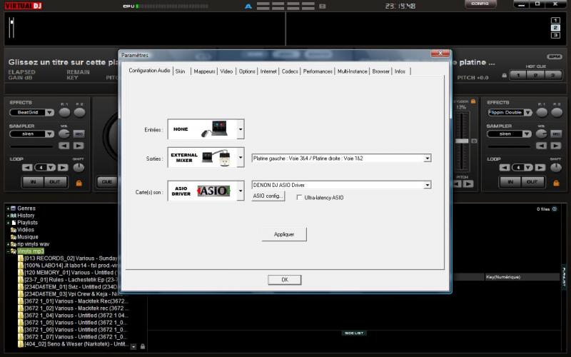Image resolution: width=571 pixels, height=357 pixels.
Task: Click the left deck loop shift knob
Action: [79, 168]
